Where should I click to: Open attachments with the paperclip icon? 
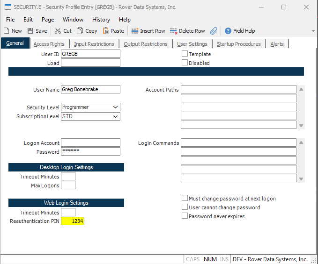(x=214, y=31)
